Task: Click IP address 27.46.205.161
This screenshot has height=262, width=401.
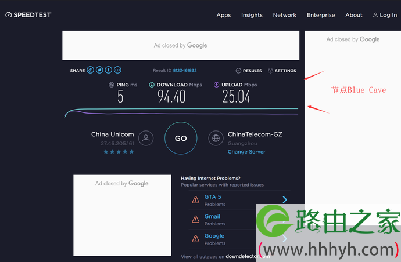Action: [x=117, y=143]
